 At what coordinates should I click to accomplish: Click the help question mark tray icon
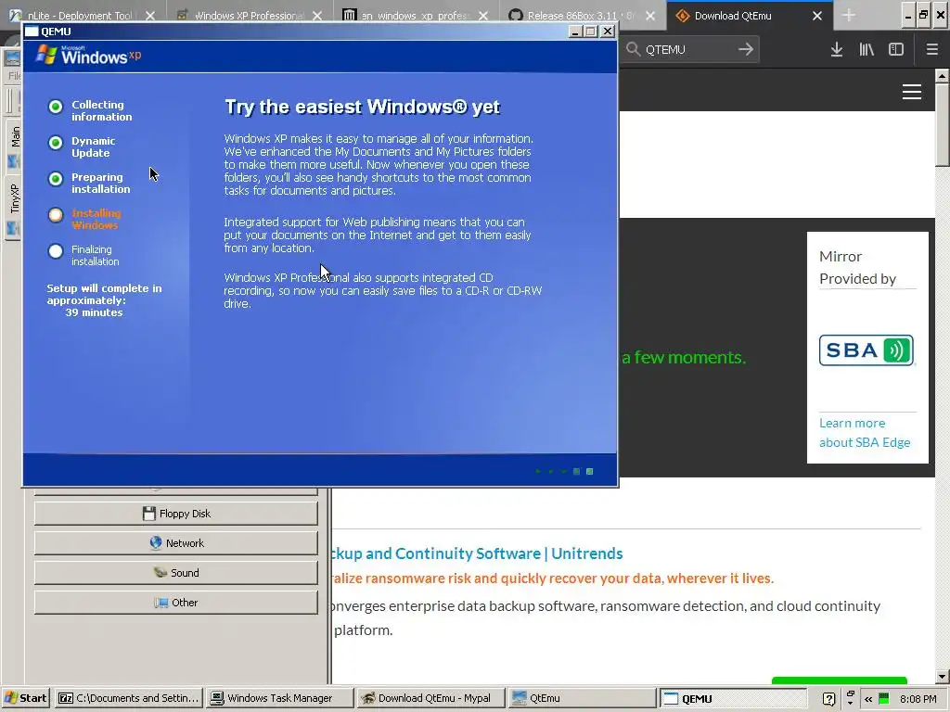[x=828, y=699]
